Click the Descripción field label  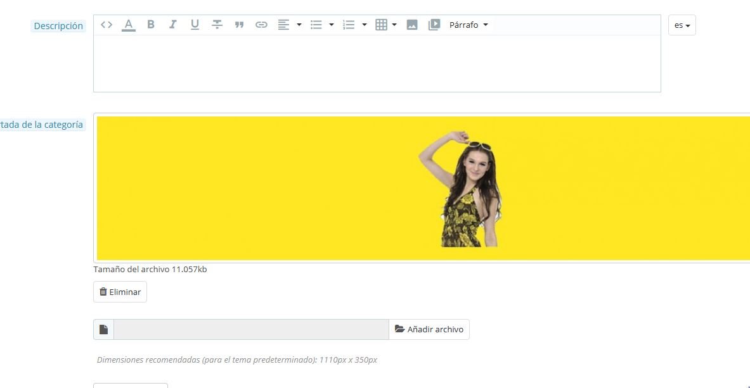(58, 26)
